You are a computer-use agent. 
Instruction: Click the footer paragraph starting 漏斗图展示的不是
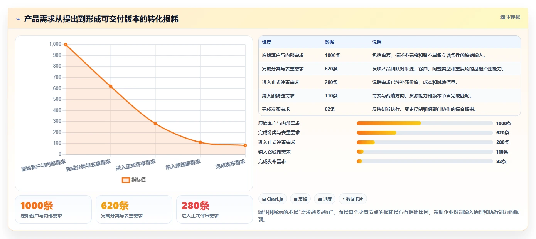tap(389, 216)
